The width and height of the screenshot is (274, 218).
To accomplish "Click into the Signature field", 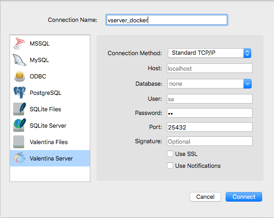I will pyautogui.click(x=210, y=141).
